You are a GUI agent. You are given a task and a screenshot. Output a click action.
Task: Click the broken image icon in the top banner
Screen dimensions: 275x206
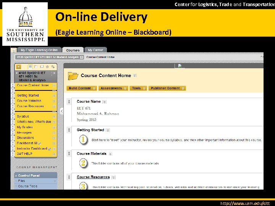180,66
